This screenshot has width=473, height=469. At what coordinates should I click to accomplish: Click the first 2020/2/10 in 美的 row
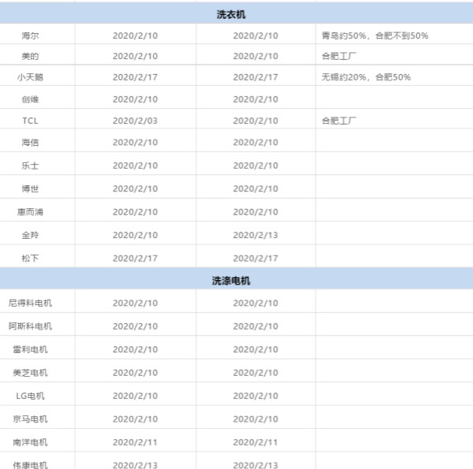click(135, 56)
